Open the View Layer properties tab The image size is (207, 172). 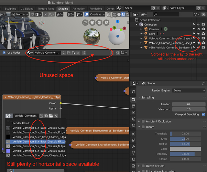[133, 112]
